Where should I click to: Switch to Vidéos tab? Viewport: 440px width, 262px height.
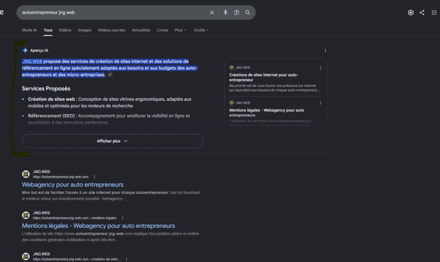[65, 30]
